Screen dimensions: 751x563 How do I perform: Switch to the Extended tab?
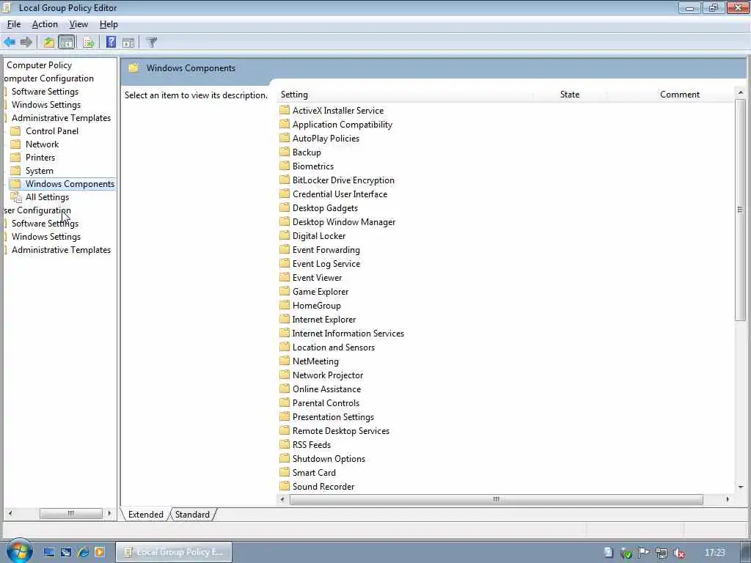point(146,514)
